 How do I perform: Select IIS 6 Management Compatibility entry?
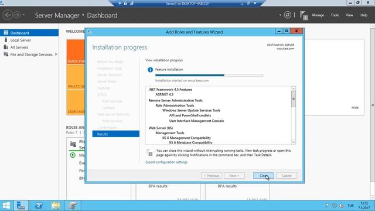pos(186,138)
